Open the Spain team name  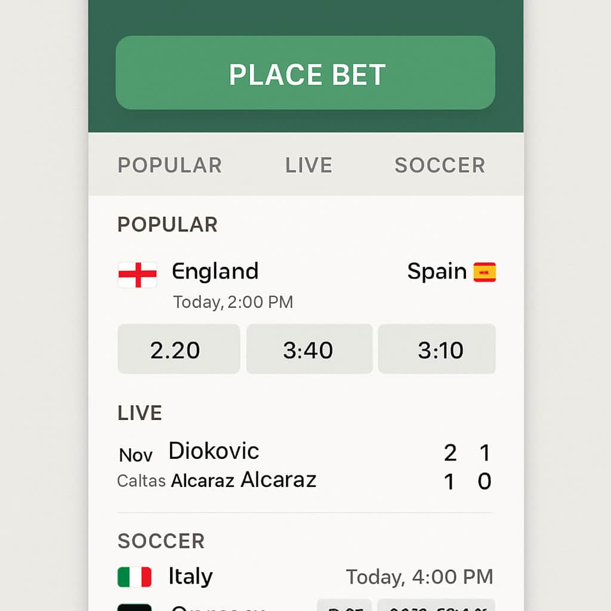click(x=437, y=271)
